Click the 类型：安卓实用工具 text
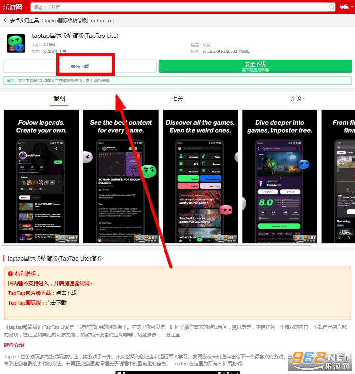Image resolution: width=355 pixels, height=374 pixels. point(49,51)
